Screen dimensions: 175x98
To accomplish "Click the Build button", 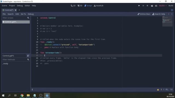I will coord(171,5).
